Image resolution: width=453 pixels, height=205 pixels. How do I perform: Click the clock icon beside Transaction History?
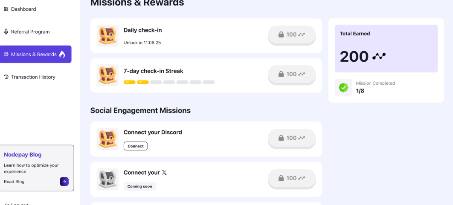coord(6,77)
